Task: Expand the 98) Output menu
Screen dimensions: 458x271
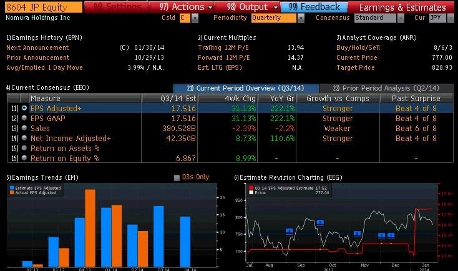Action: (x=252, y=7)
